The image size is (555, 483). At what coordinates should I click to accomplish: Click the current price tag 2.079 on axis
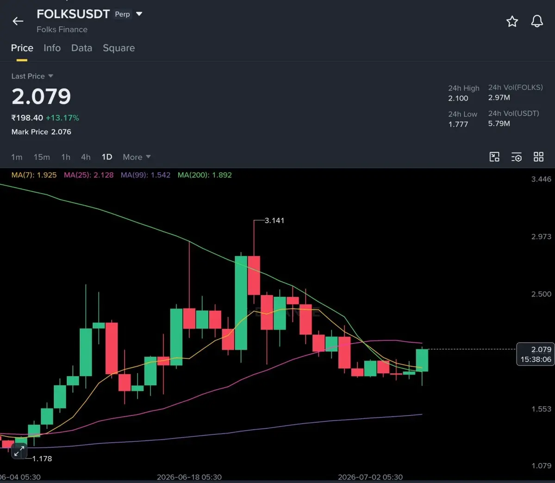pos(536,354)
